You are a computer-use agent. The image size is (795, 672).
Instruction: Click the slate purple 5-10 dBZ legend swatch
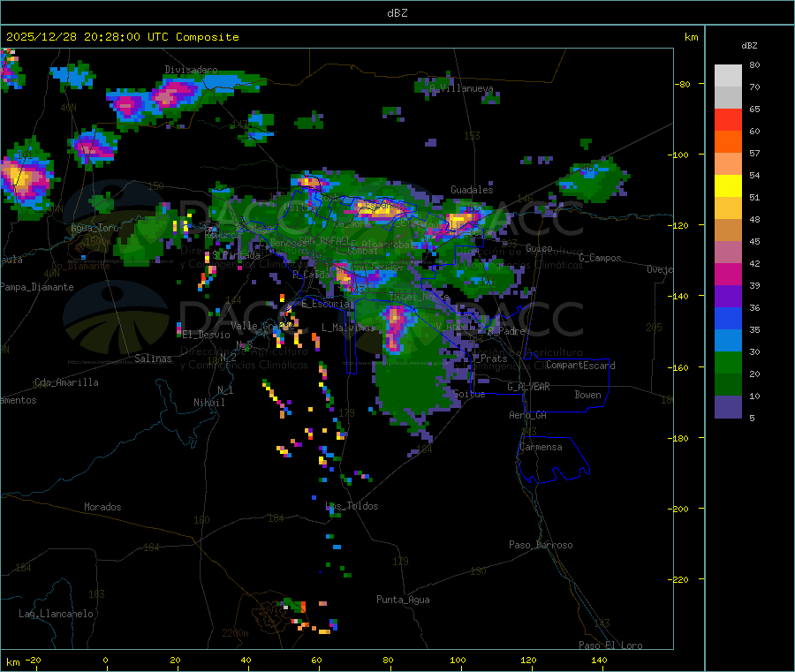728,407
